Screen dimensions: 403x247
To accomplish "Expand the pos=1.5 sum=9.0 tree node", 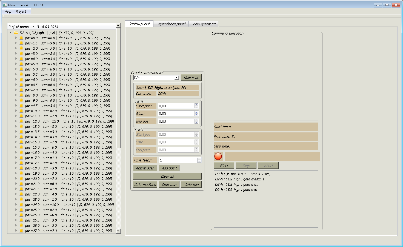I will pos(16,43).
